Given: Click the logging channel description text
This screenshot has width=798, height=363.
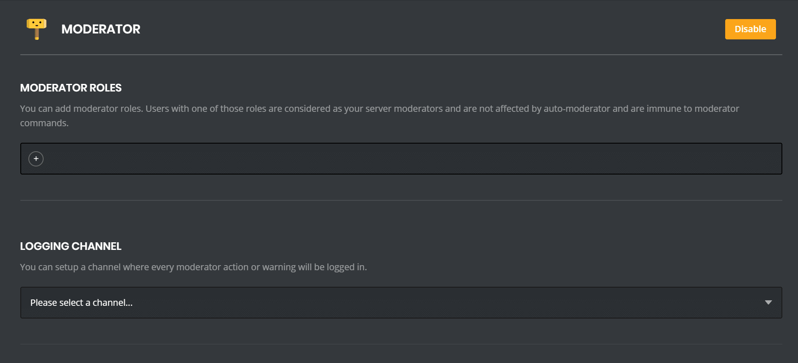Looking at the screenshot, I should [x=193, y=267].
